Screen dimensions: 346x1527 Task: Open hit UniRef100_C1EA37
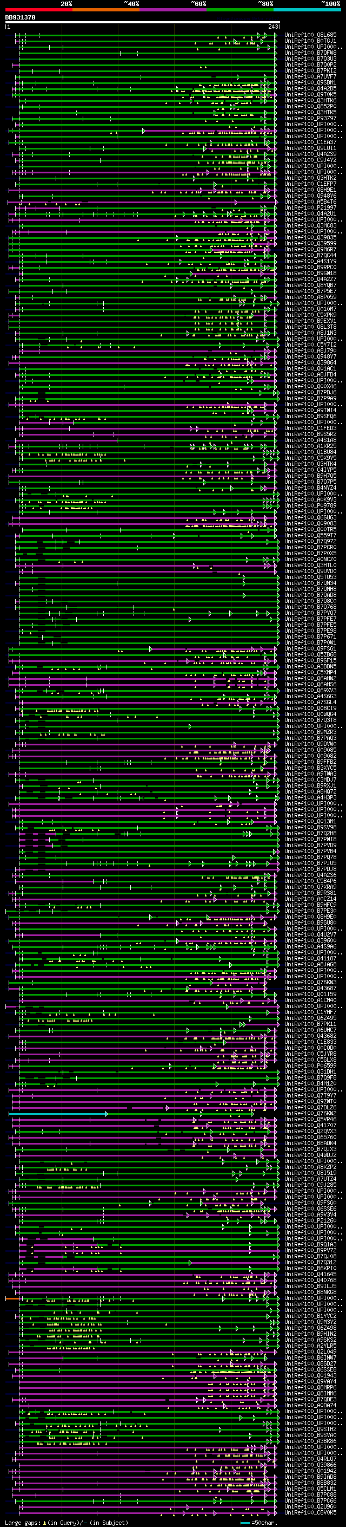tap(310, 142)
